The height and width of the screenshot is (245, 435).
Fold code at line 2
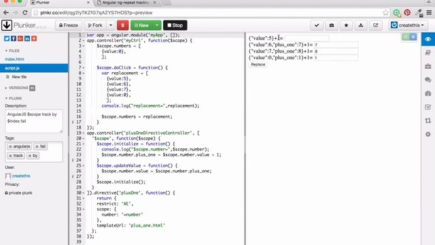click(84, 41)
